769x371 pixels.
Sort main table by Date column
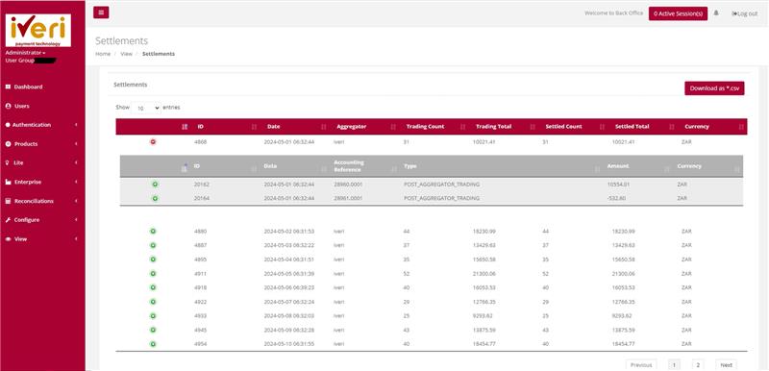pyautogui.click(x=295, y=127)
